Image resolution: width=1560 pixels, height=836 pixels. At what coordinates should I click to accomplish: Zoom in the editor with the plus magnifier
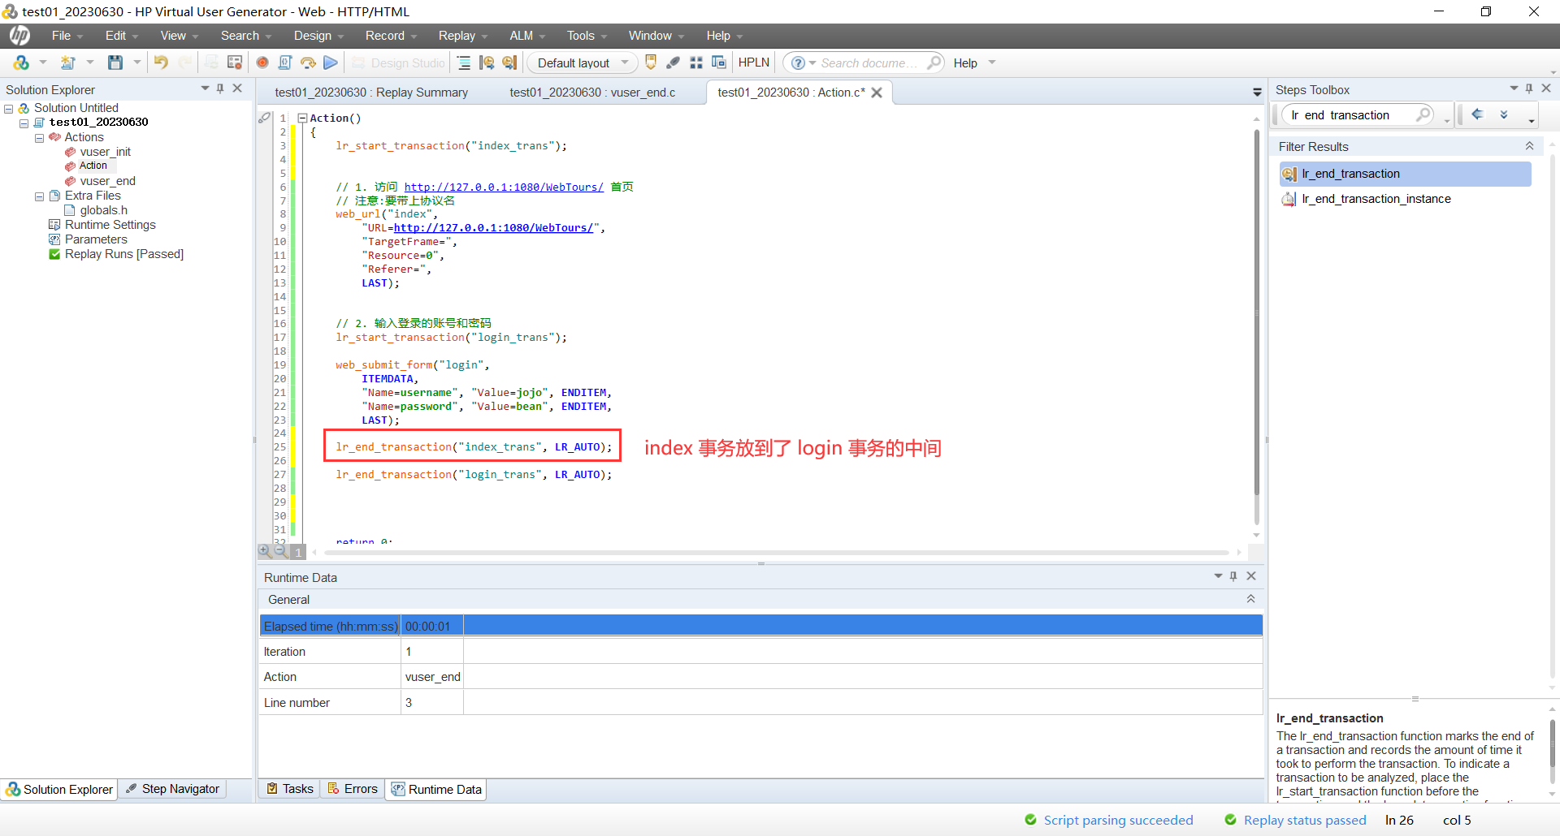[x=265, y=550]
